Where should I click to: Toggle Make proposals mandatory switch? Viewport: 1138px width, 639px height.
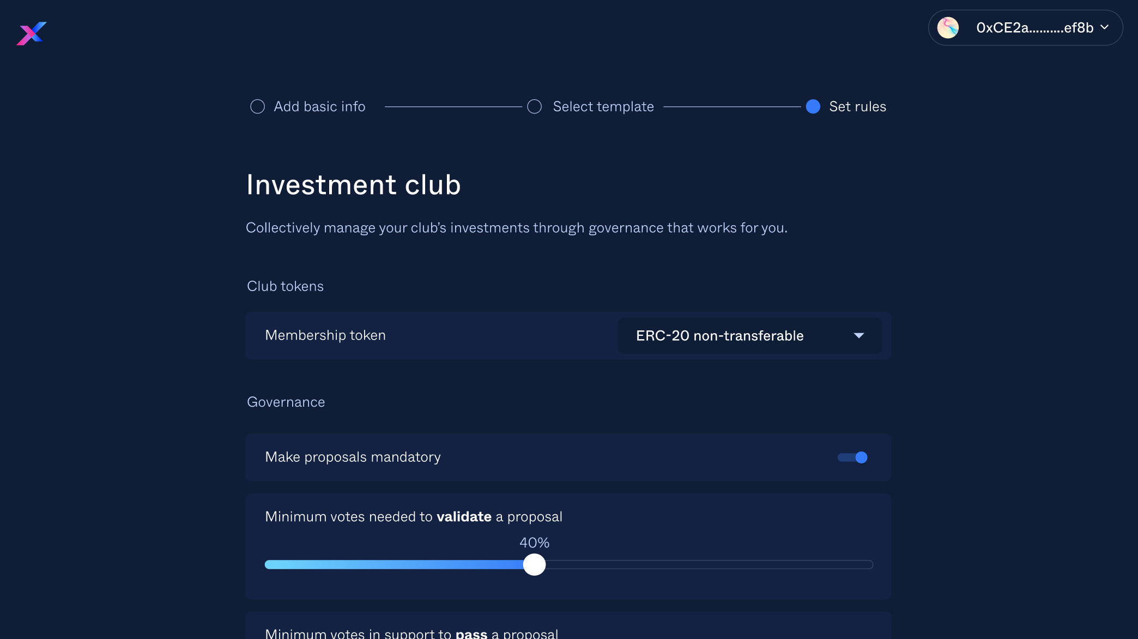[853, 457]
